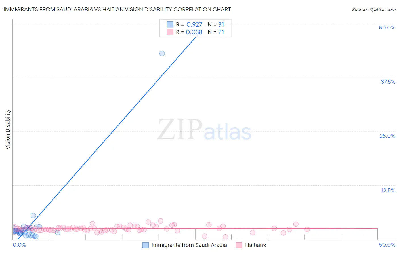
Task: Click the 25.0% y-axis tick label
Action: pyautogui.click(x=387, y=136)
